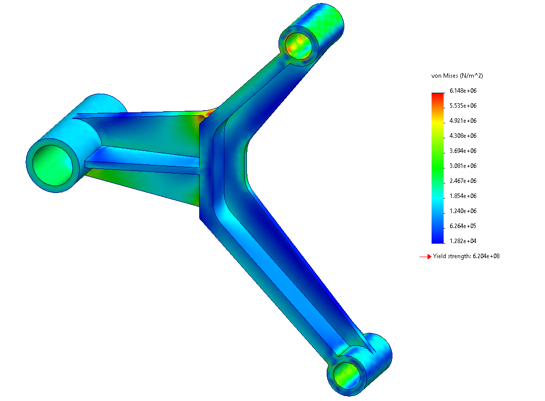Click the 6.264e+05 legend value
Image resolution: width=545 pixels, height=401 pixels.
click(x=463, y=226)
